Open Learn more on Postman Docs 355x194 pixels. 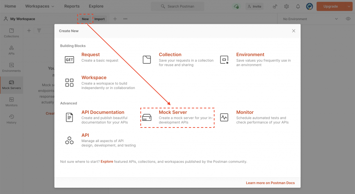click(x=270, y=183)
